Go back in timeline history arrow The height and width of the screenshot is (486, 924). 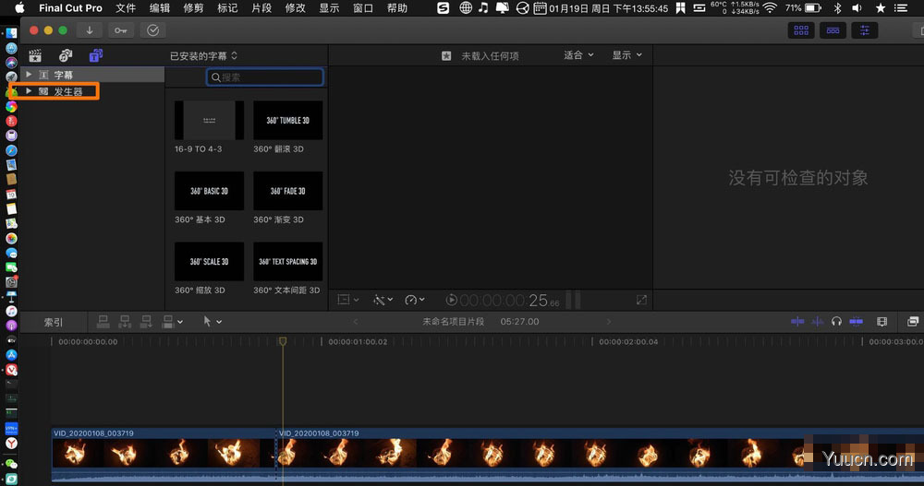pos(356,321)
